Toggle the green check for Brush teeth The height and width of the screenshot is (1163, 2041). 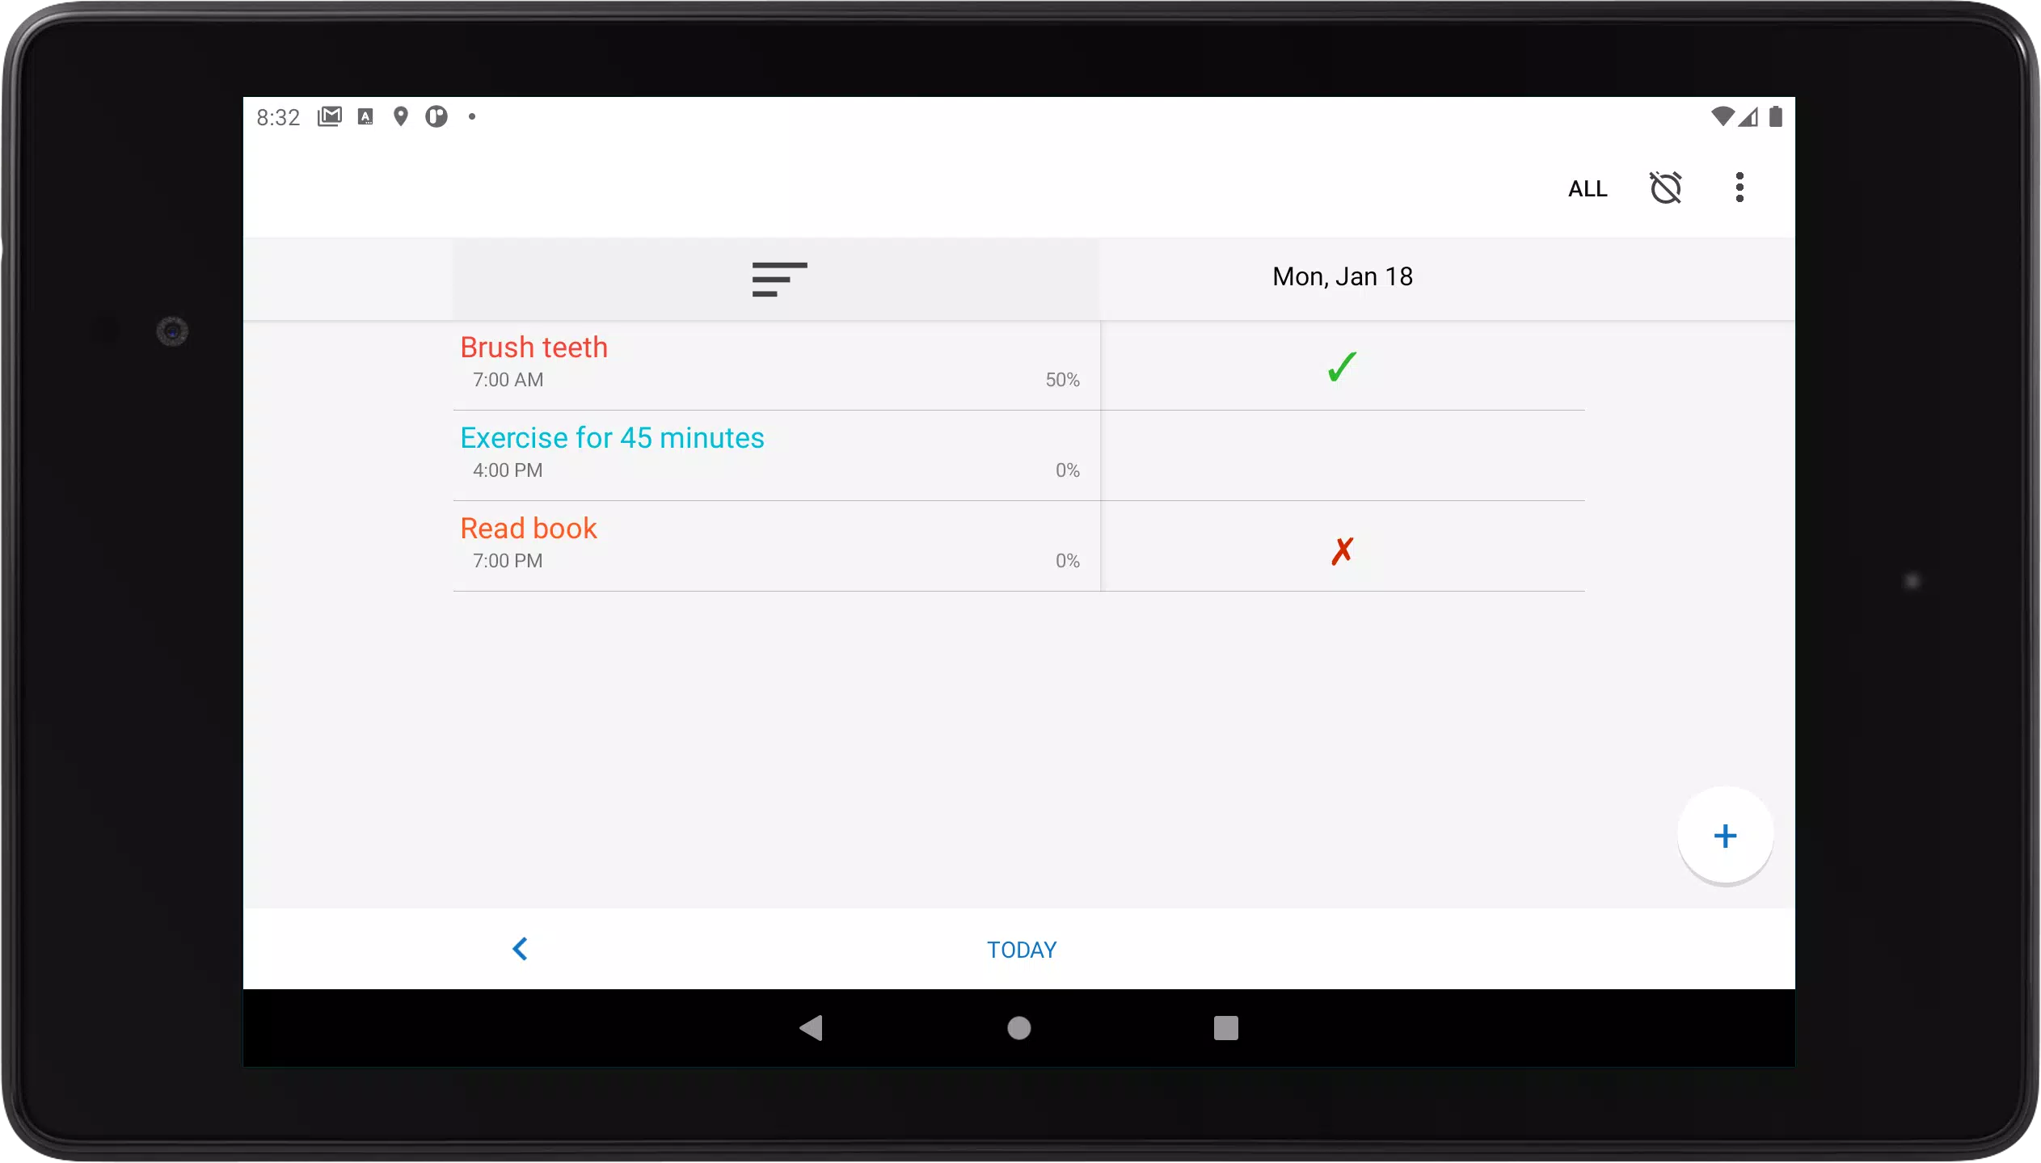1342,367
